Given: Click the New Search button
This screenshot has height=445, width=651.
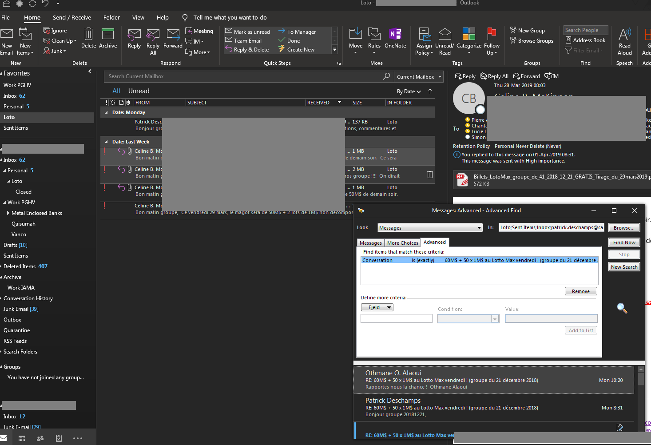Looking at the screenshot, I should 624,267.
